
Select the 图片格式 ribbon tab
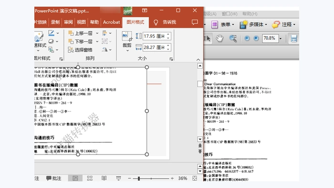136,22
